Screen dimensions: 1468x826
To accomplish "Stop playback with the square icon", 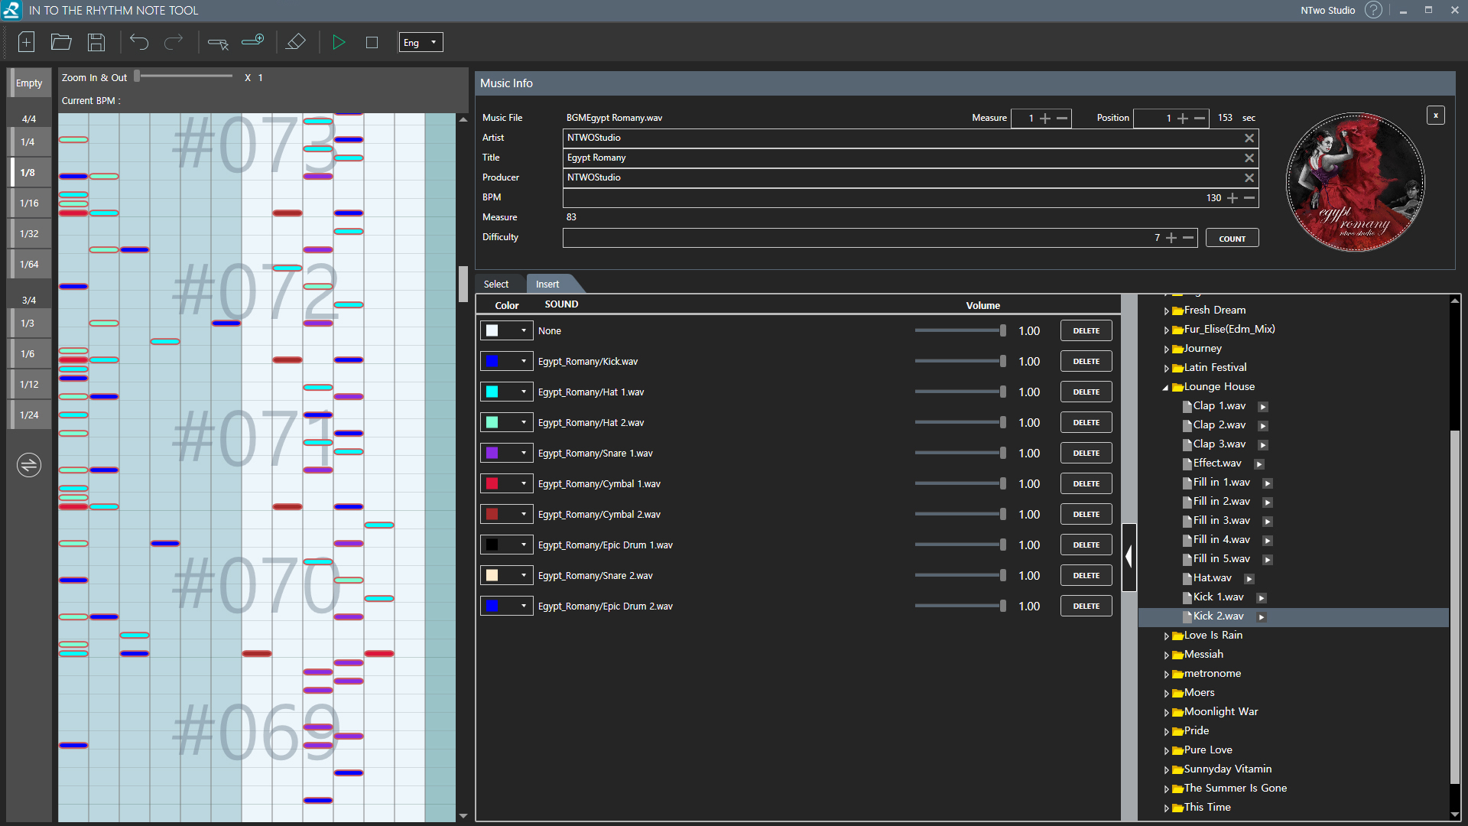I will 372,43.
